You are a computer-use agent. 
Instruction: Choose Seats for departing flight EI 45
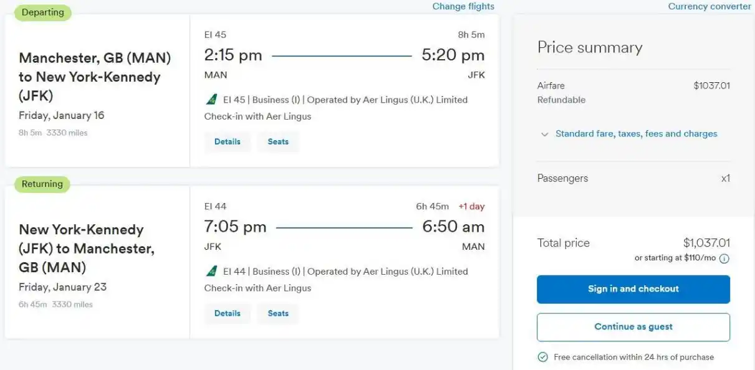(278, 141)
